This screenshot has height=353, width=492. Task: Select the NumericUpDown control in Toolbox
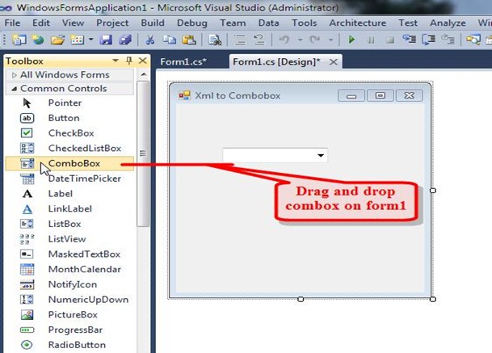pyautogui.click(x=69, y=300)
